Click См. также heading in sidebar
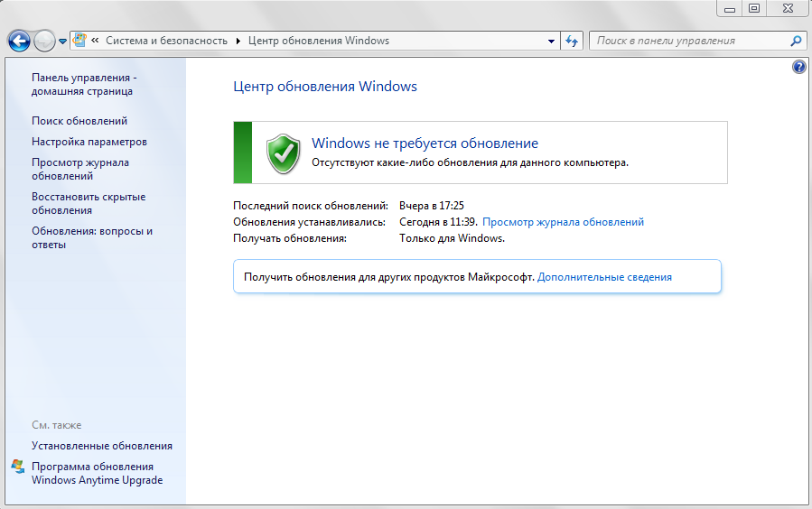The width and height of the screenshot is (812, 509). click(56, 425)
